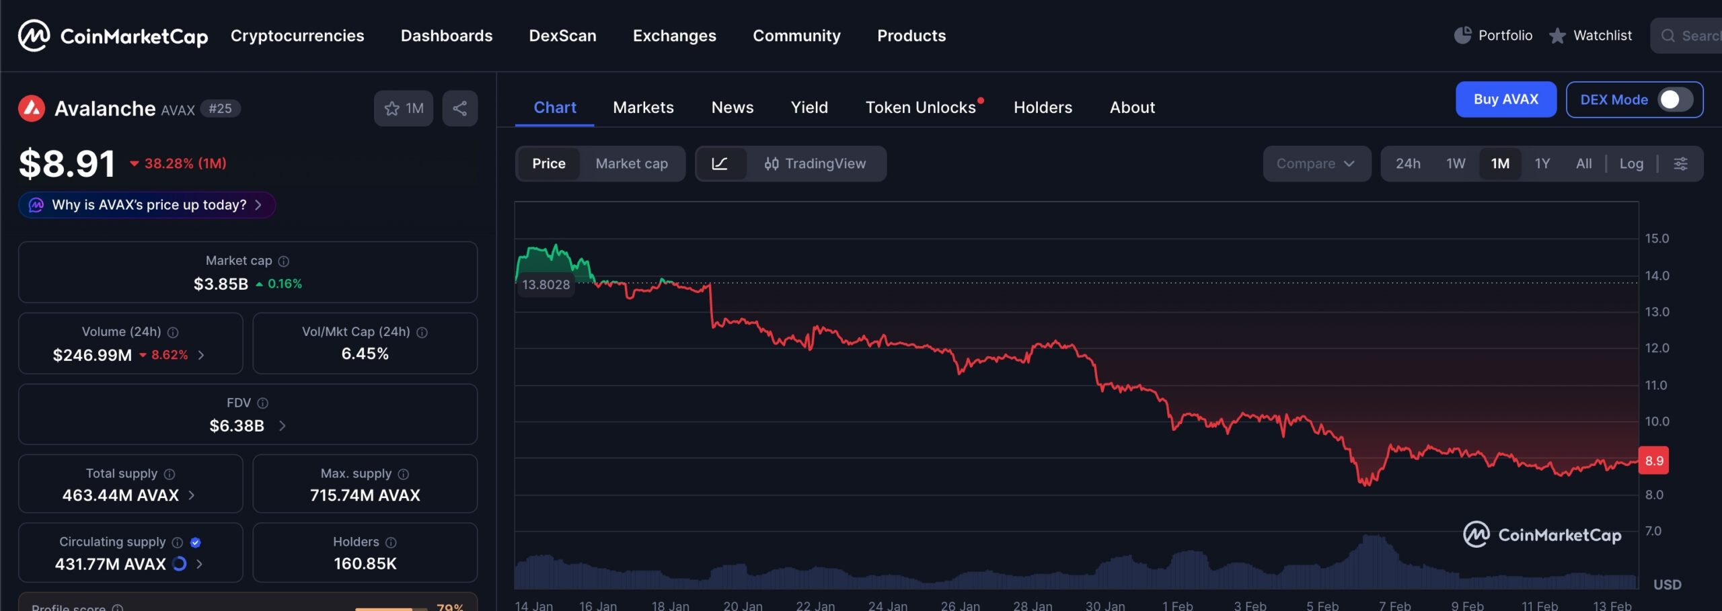This screenshot has width=1722, height=611.
Task: Click the AI icon beside AVAX price question
Action: pos(36,205)
